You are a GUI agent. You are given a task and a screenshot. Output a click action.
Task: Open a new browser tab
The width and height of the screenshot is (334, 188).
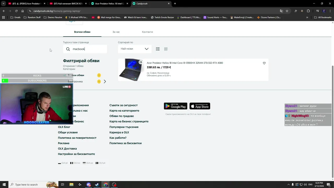click(175, 4)
